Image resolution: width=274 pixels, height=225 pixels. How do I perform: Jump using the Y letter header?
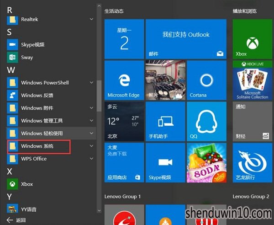[x=9, y=197]
